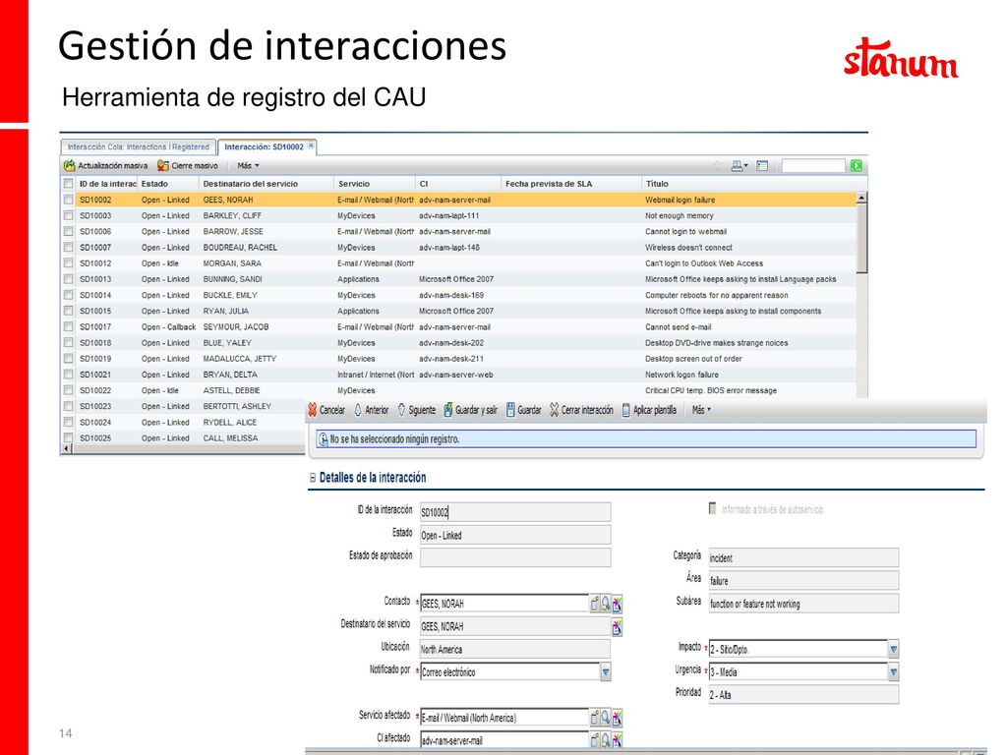Click the magnifier search icon beside Contacto
The height and width of the screenshot is (755, 1007).
(x=606, y=604)
